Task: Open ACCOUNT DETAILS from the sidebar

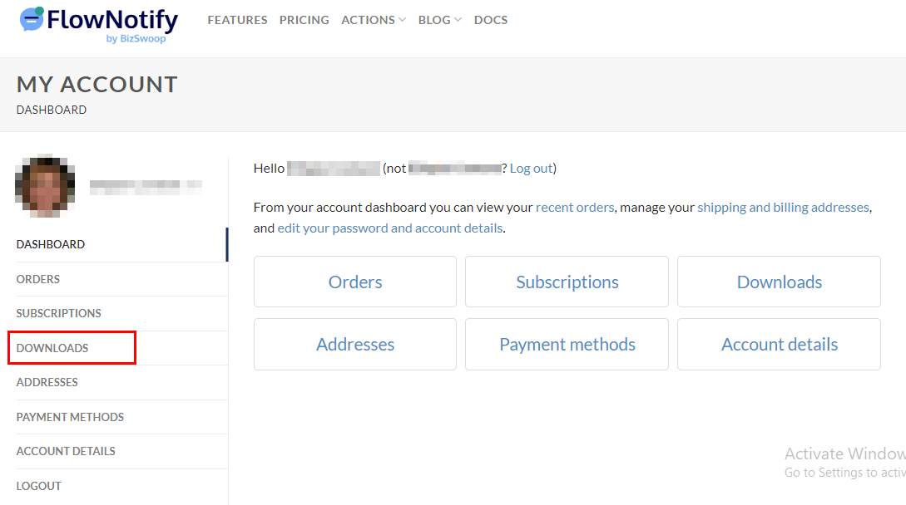Action: point(66,451)
